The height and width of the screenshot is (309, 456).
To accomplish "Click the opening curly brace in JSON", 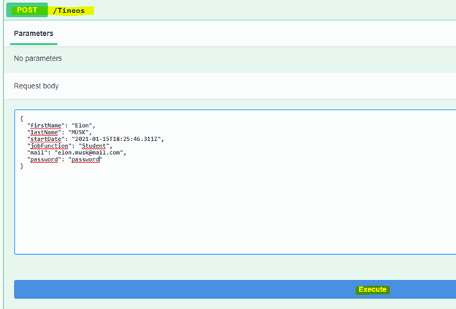I will [21, 118].
